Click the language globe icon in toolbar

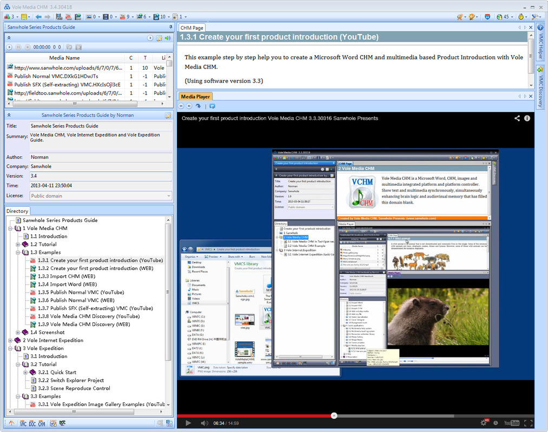click(460, 16)
